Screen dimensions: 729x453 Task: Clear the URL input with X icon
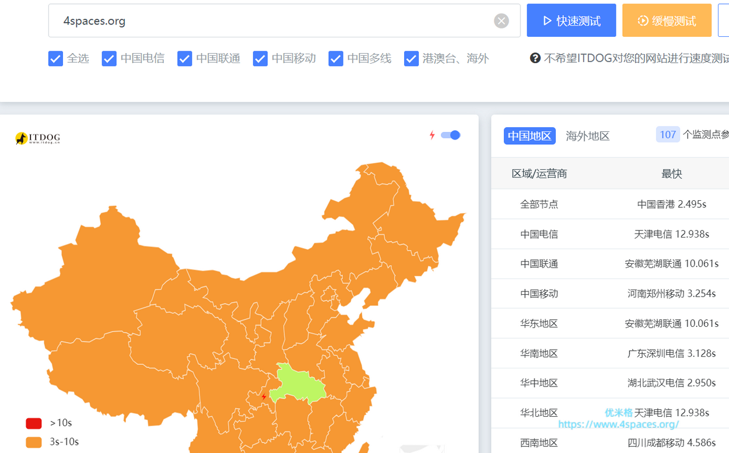pos(501,21)
